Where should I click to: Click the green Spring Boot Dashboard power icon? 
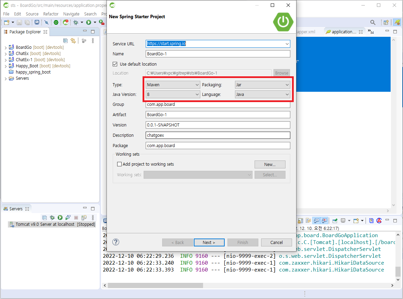[56, 22]
